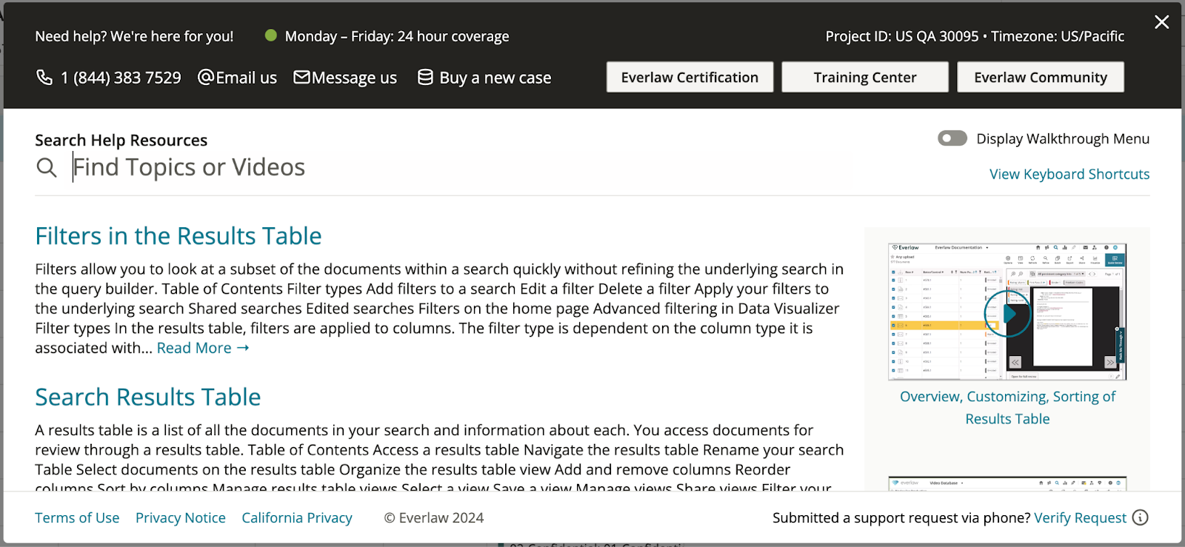Viewport: 1185px width, 547px height.
Task: Enable the Display Walkthrough Menu toggle
Action: click(x=952, y=138)
